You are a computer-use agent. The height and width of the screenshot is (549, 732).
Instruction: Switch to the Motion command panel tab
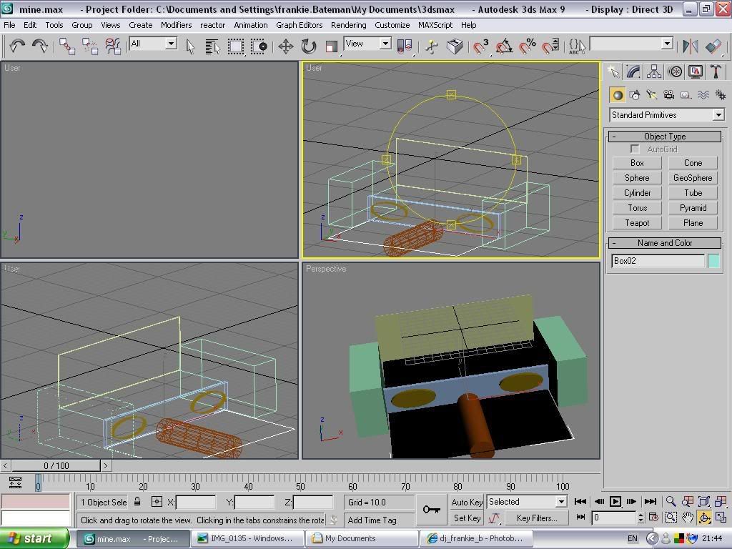pyautogui.click(x=675, y=72)
